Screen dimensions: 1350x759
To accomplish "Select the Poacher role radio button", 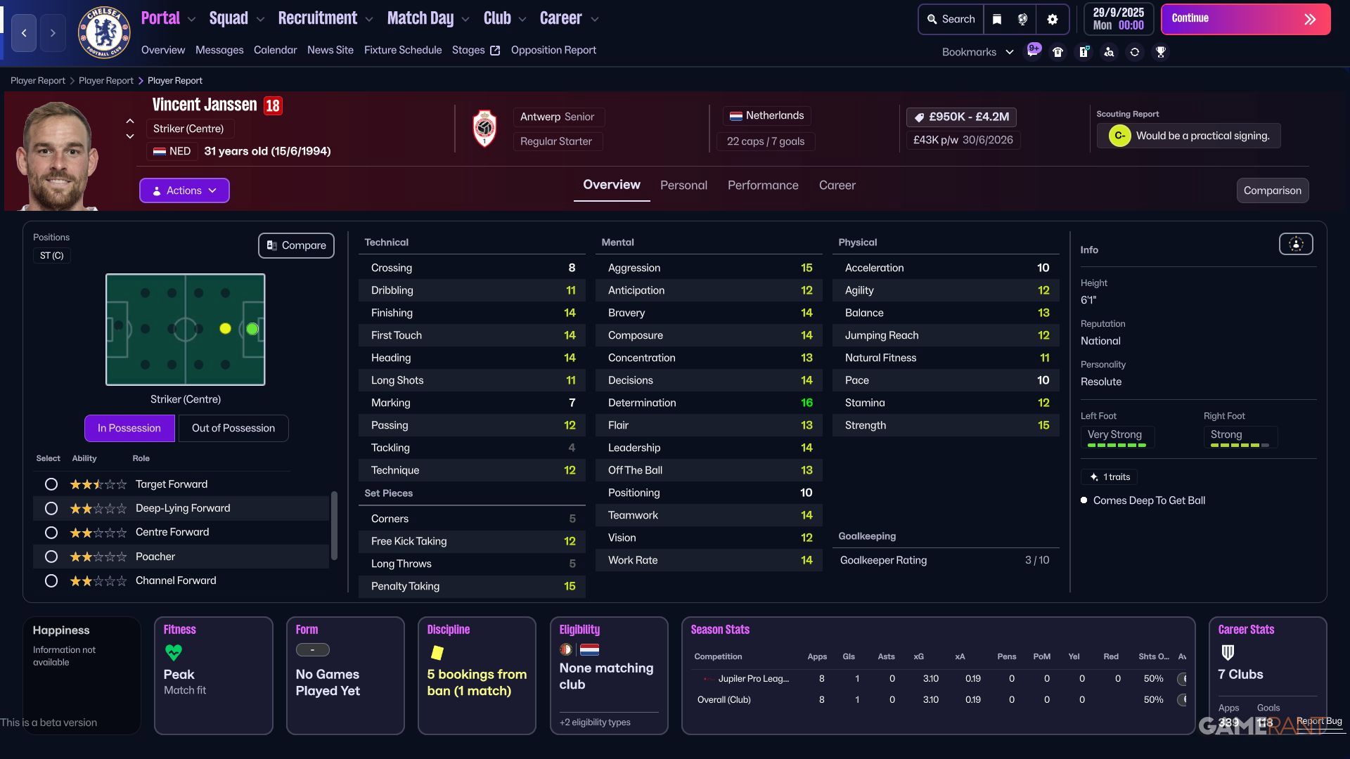I will click(x=51, y=556).
